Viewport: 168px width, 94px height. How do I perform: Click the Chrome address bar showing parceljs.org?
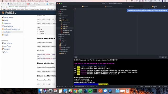point(32,7)
